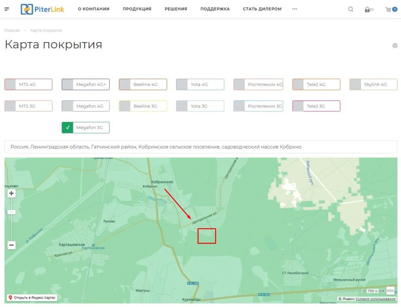Zoom out of the map

pyautogui.click(x=11, y=245)
